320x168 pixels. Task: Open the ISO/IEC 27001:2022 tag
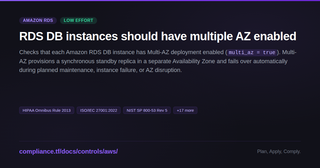[x=99, y=110]
